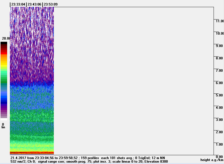
Task: Click the 23:43:06 time marker
Action: [x=34, y=4]
